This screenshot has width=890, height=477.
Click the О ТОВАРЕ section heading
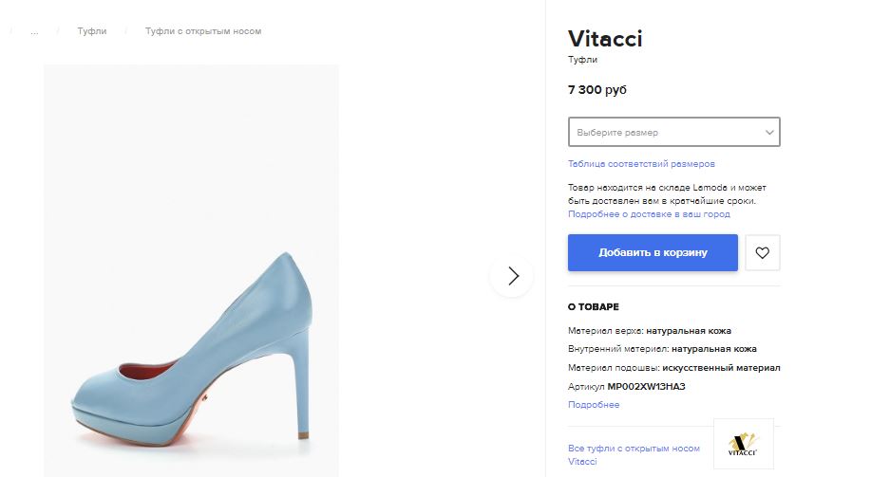pos(594,307)
